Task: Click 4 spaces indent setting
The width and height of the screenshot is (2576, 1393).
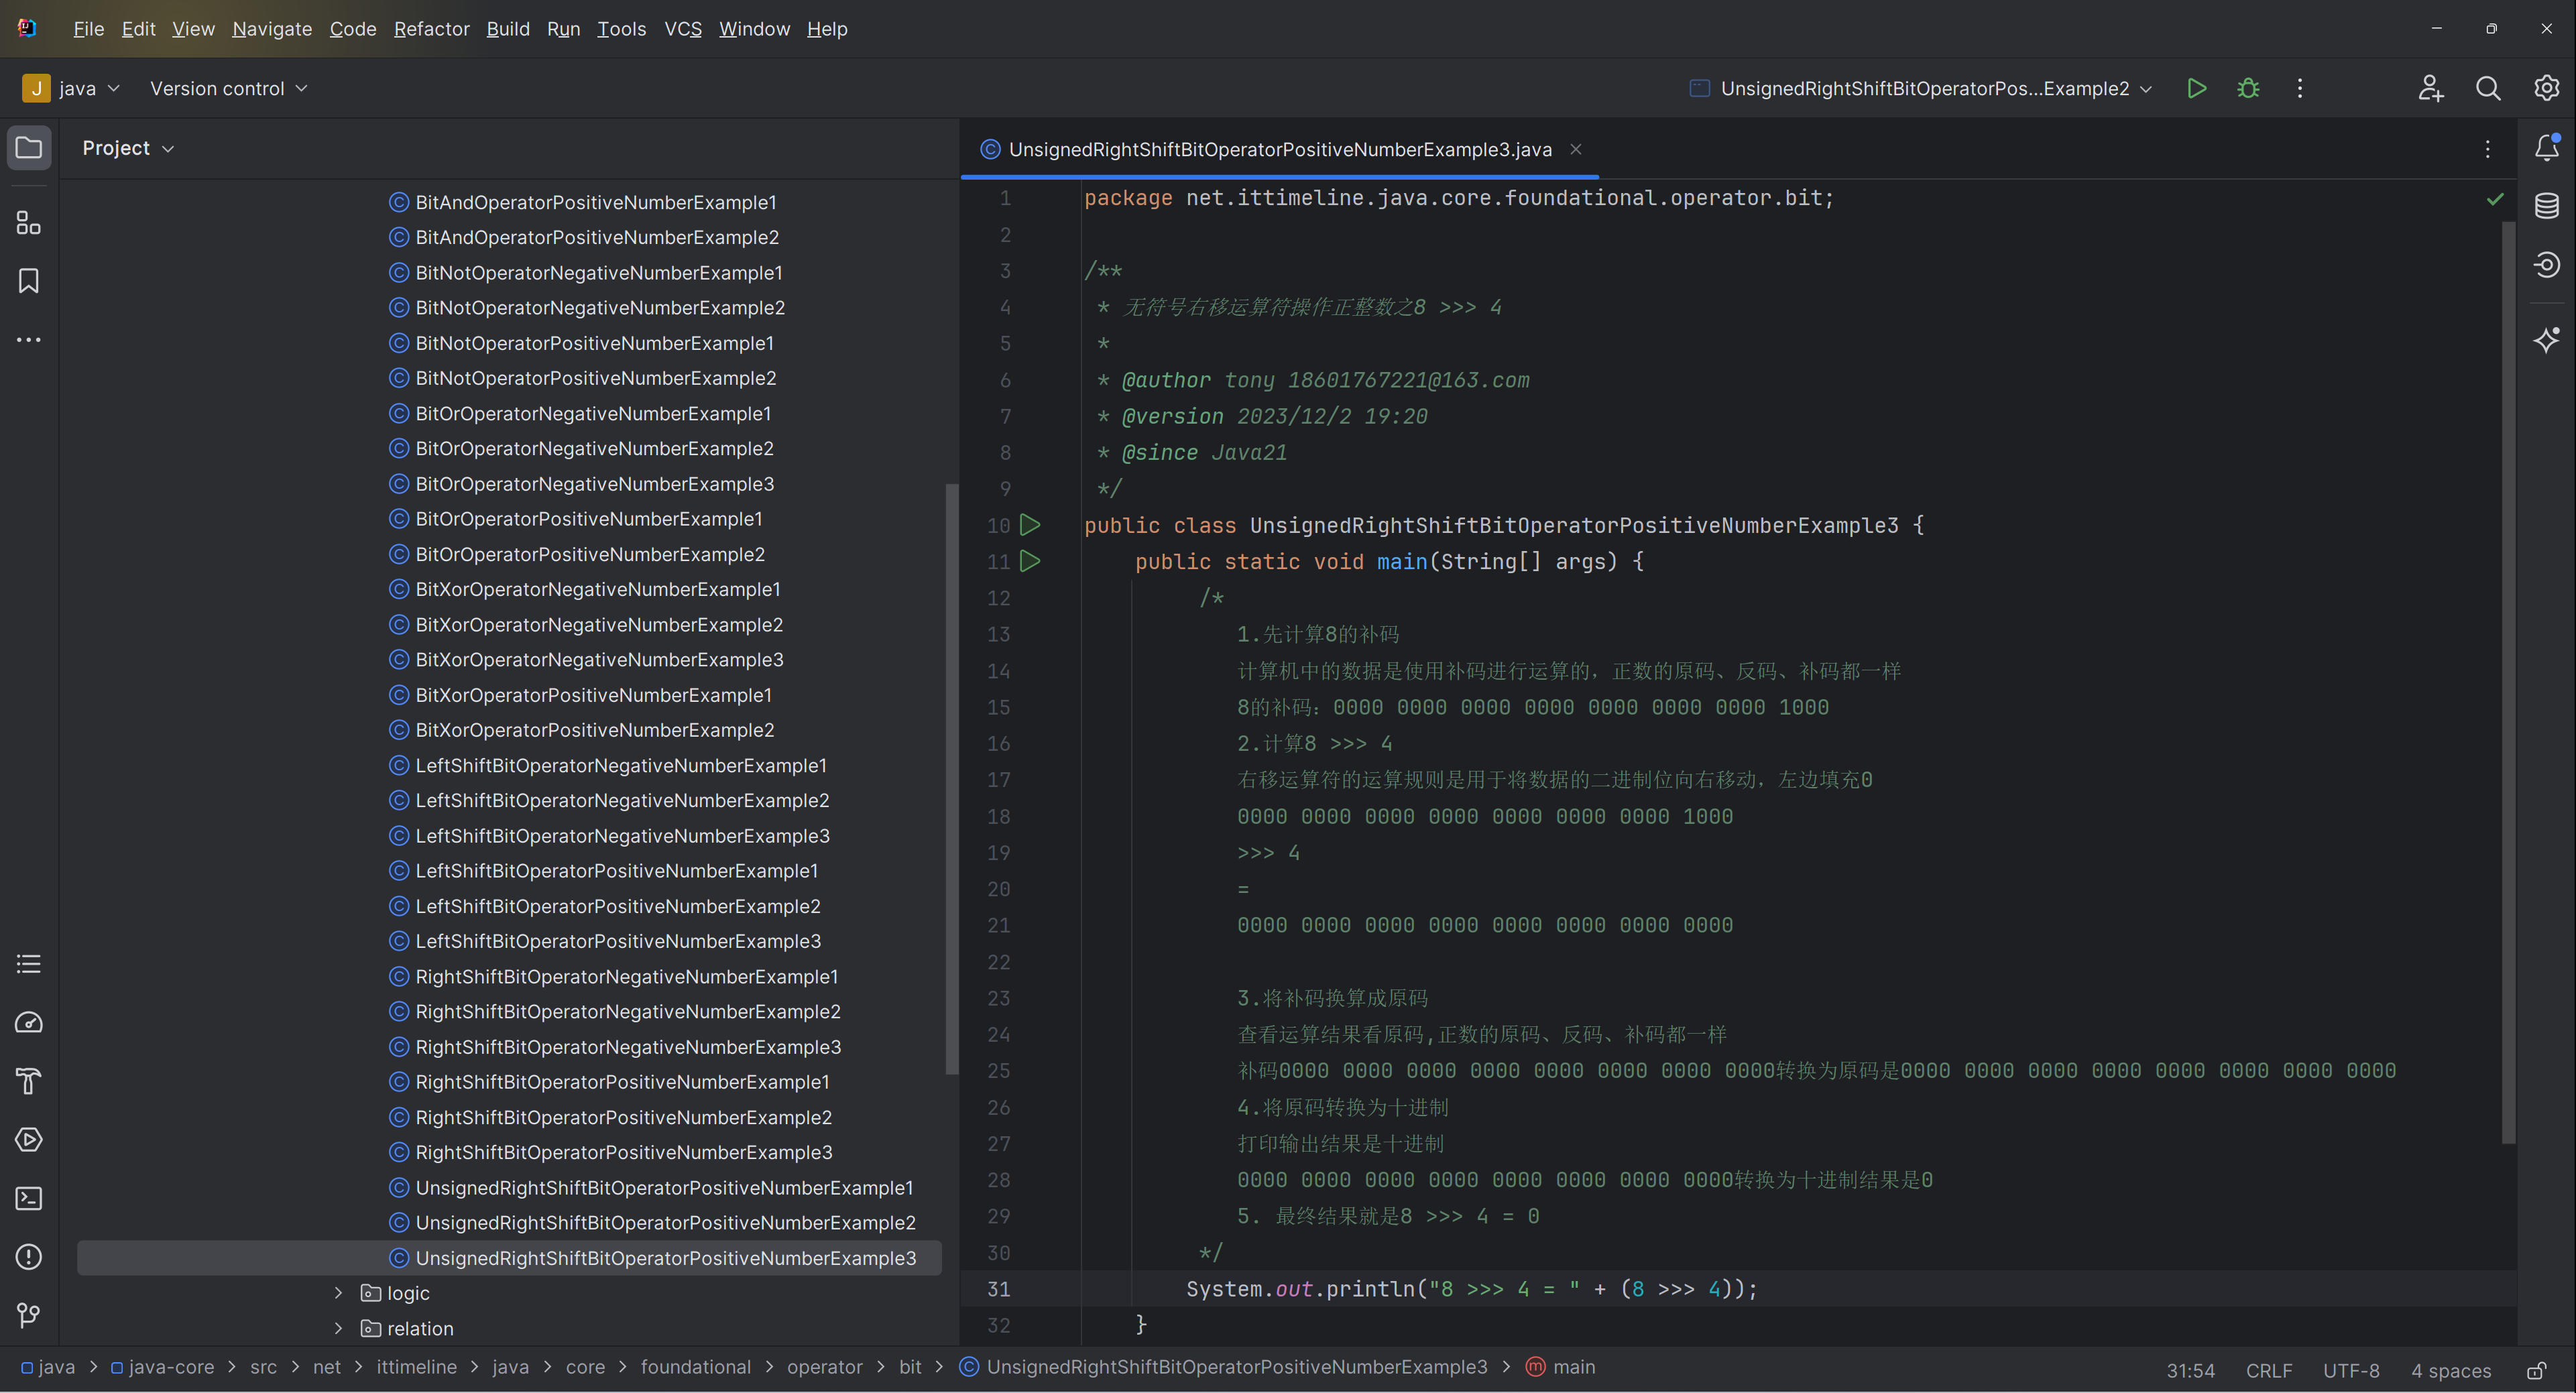Action: tap(2450, 1370)
